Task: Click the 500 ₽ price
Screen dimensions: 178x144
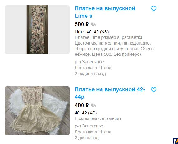Action: (x=82, y=24)
